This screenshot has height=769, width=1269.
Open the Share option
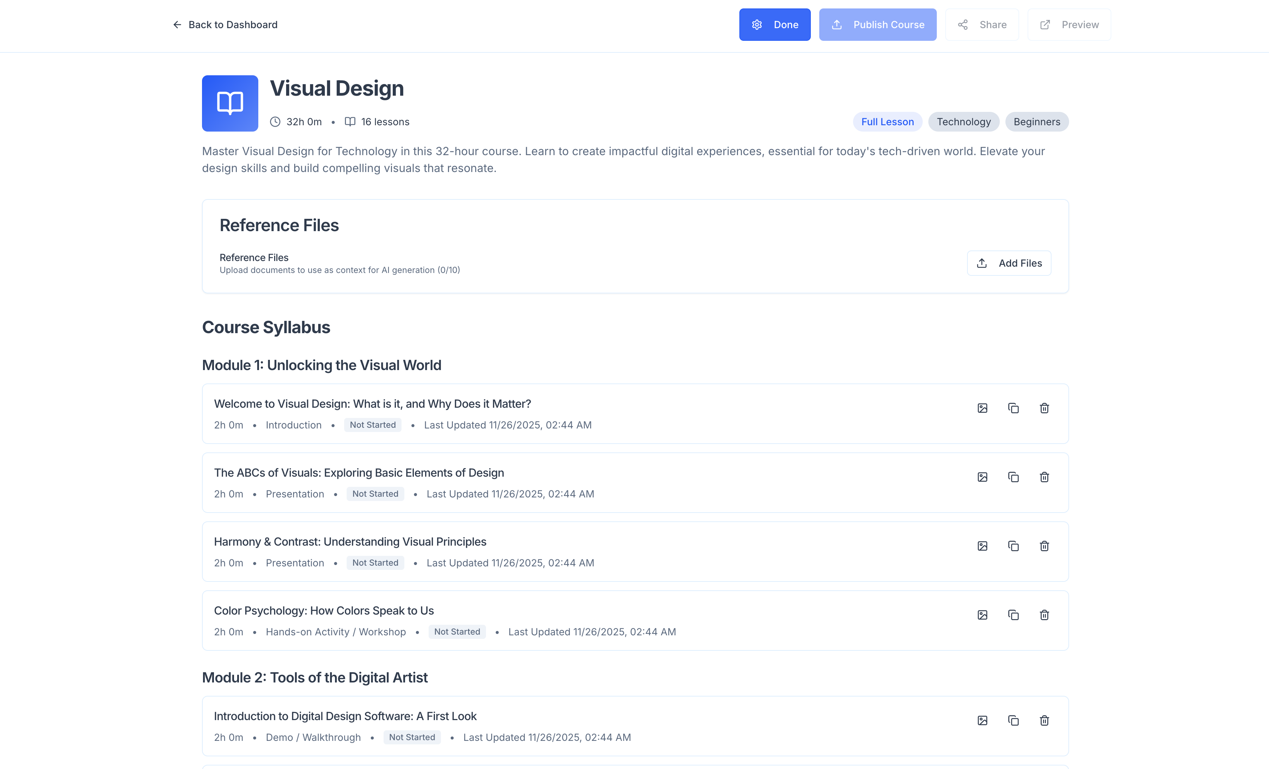(x=981, y=25)
